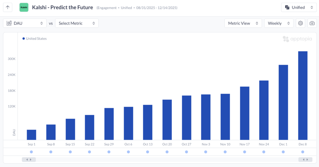The width and height of the screenshot is (319, 167).
Task: Click the event marker dot under Dec 1
Action: [283, 152]
